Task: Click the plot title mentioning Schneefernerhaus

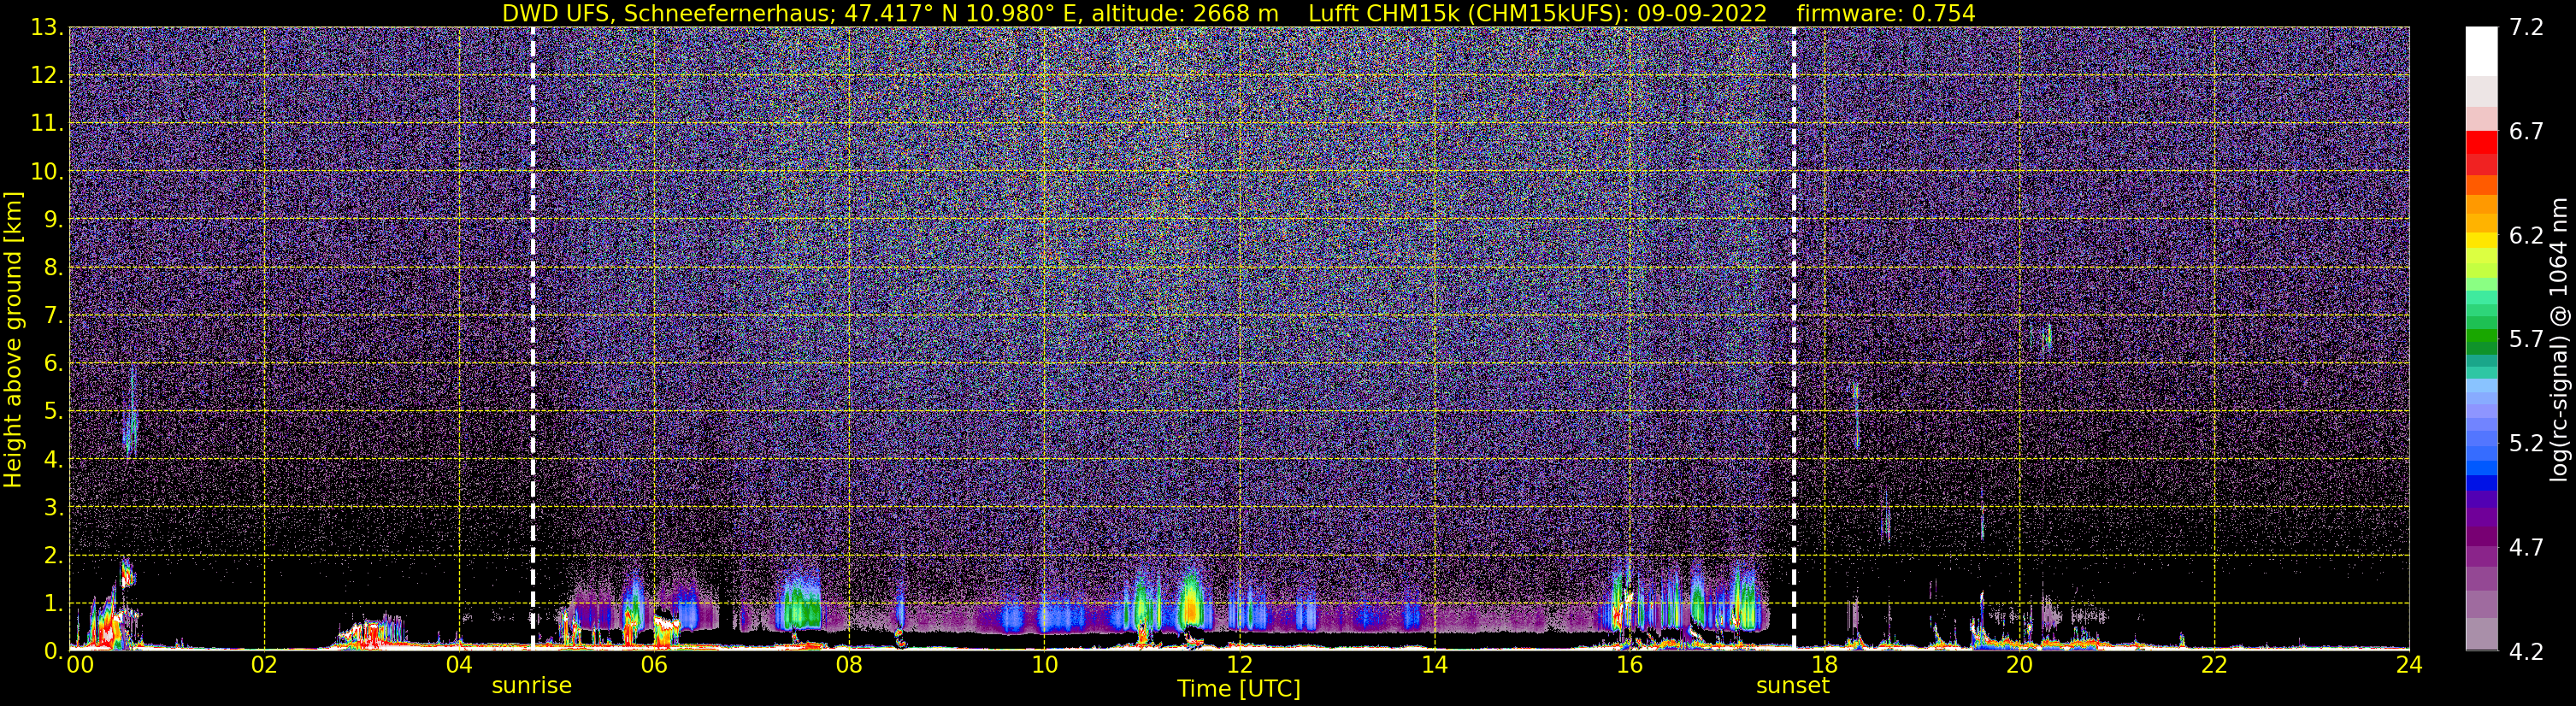Action: [x=1238, y=13]
